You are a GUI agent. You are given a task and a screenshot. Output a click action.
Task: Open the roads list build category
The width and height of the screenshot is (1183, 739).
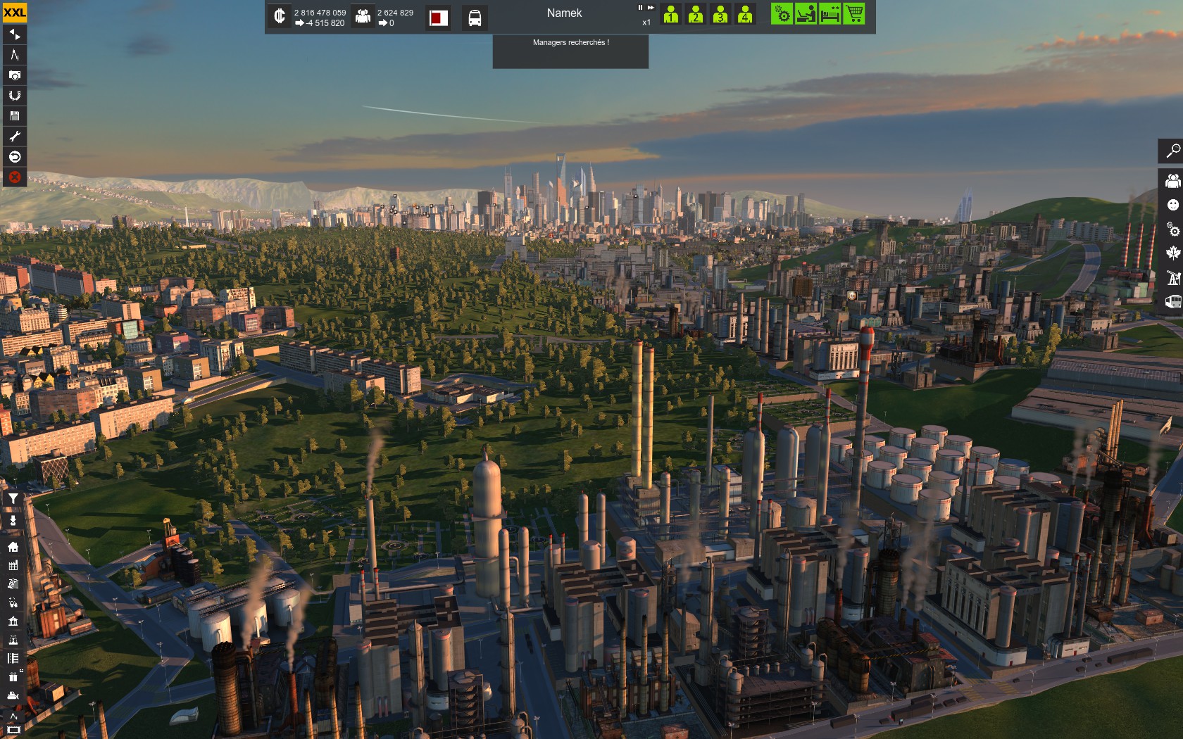point(13,659)
